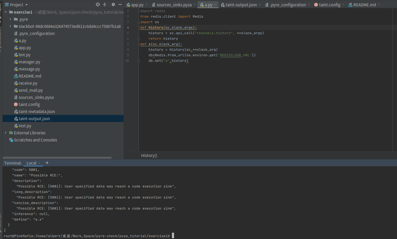The height and width of the screenshot is (239, 397).
Task: Click the Python icon beside bot.py
Action: pos(16,55)
